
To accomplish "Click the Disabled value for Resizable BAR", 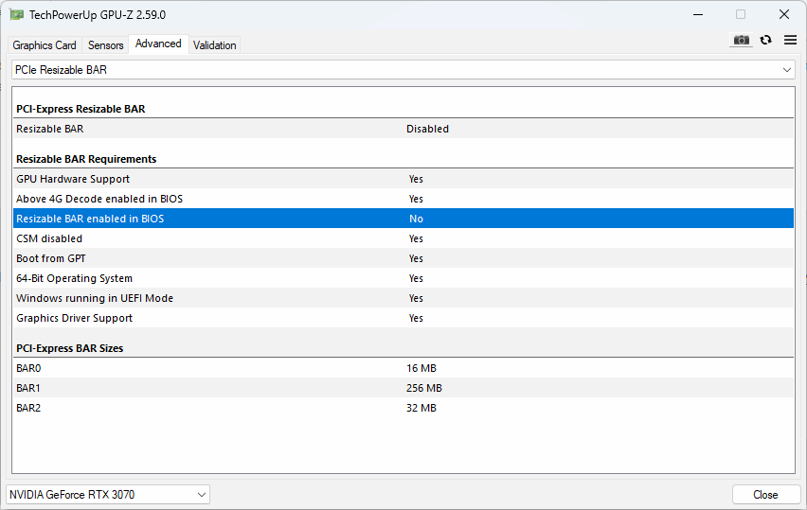I will [427, 129].
